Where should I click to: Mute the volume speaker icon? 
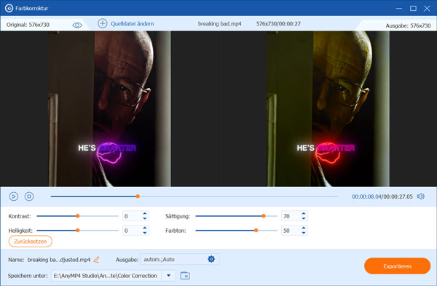pos(420,196)
